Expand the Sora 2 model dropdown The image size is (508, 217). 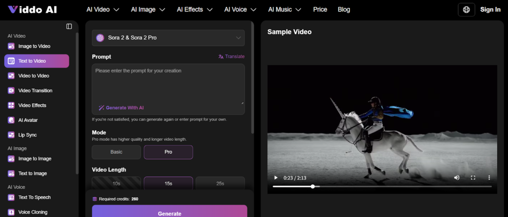tap(168, 38)
